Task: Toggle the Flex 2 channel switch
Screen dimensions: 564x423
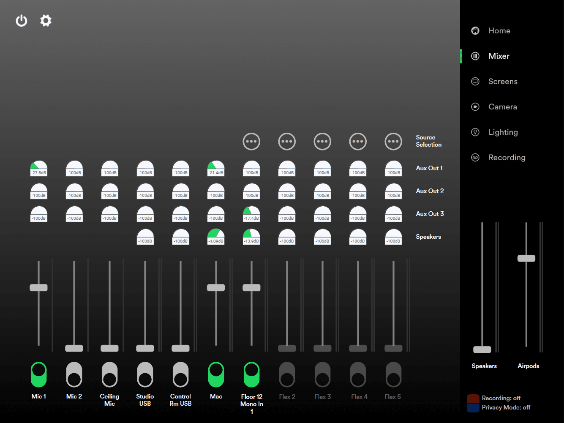Action: pos(287,374)
